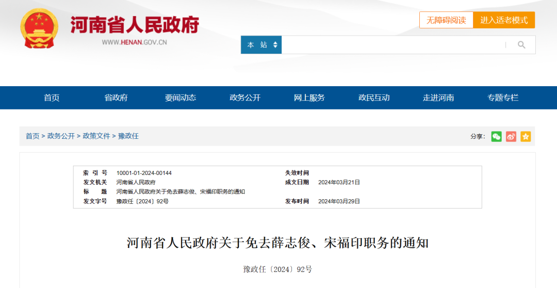Click inside the search input field
Viewport: 557px width, 288px height.
[x=392, y=45]
